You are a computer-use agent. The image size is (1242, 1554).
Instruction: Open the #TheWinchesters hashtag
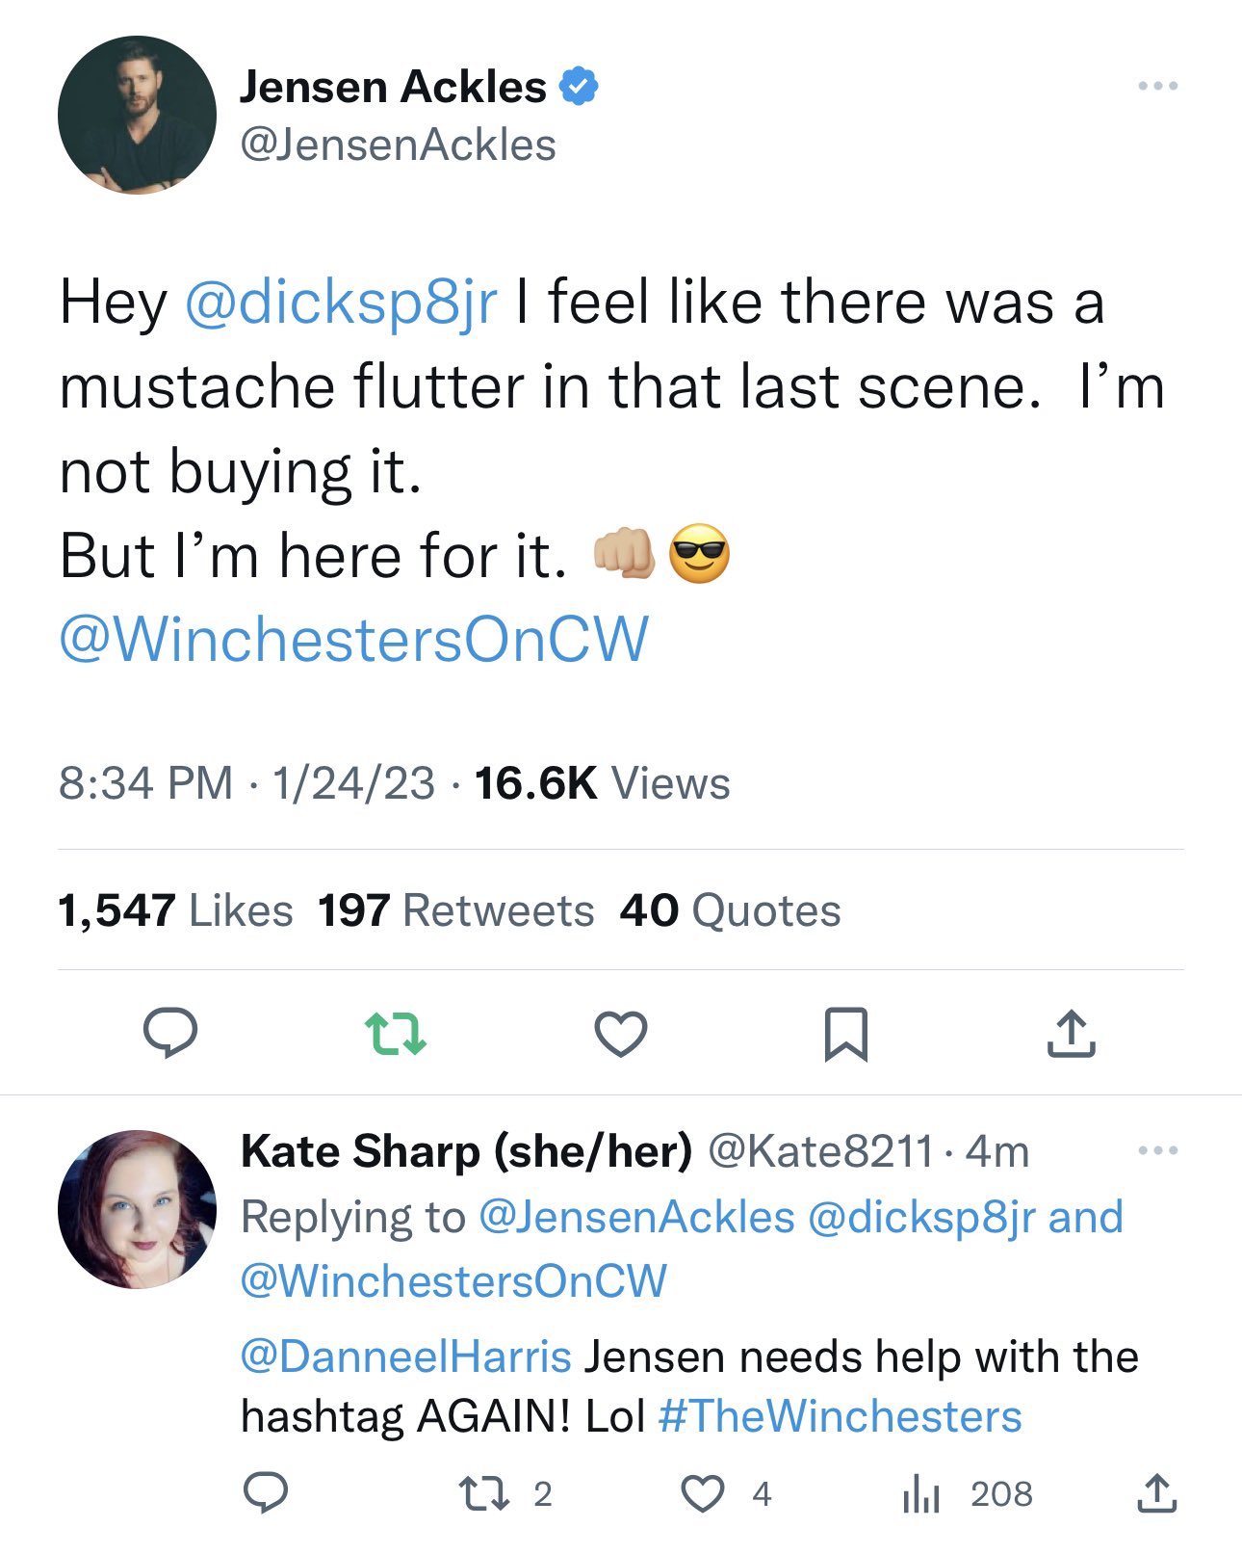click(840, 1416)
